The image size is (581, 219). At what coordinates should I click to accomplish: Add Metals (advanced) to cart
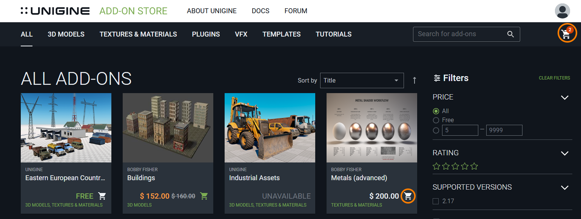(408, 196)
